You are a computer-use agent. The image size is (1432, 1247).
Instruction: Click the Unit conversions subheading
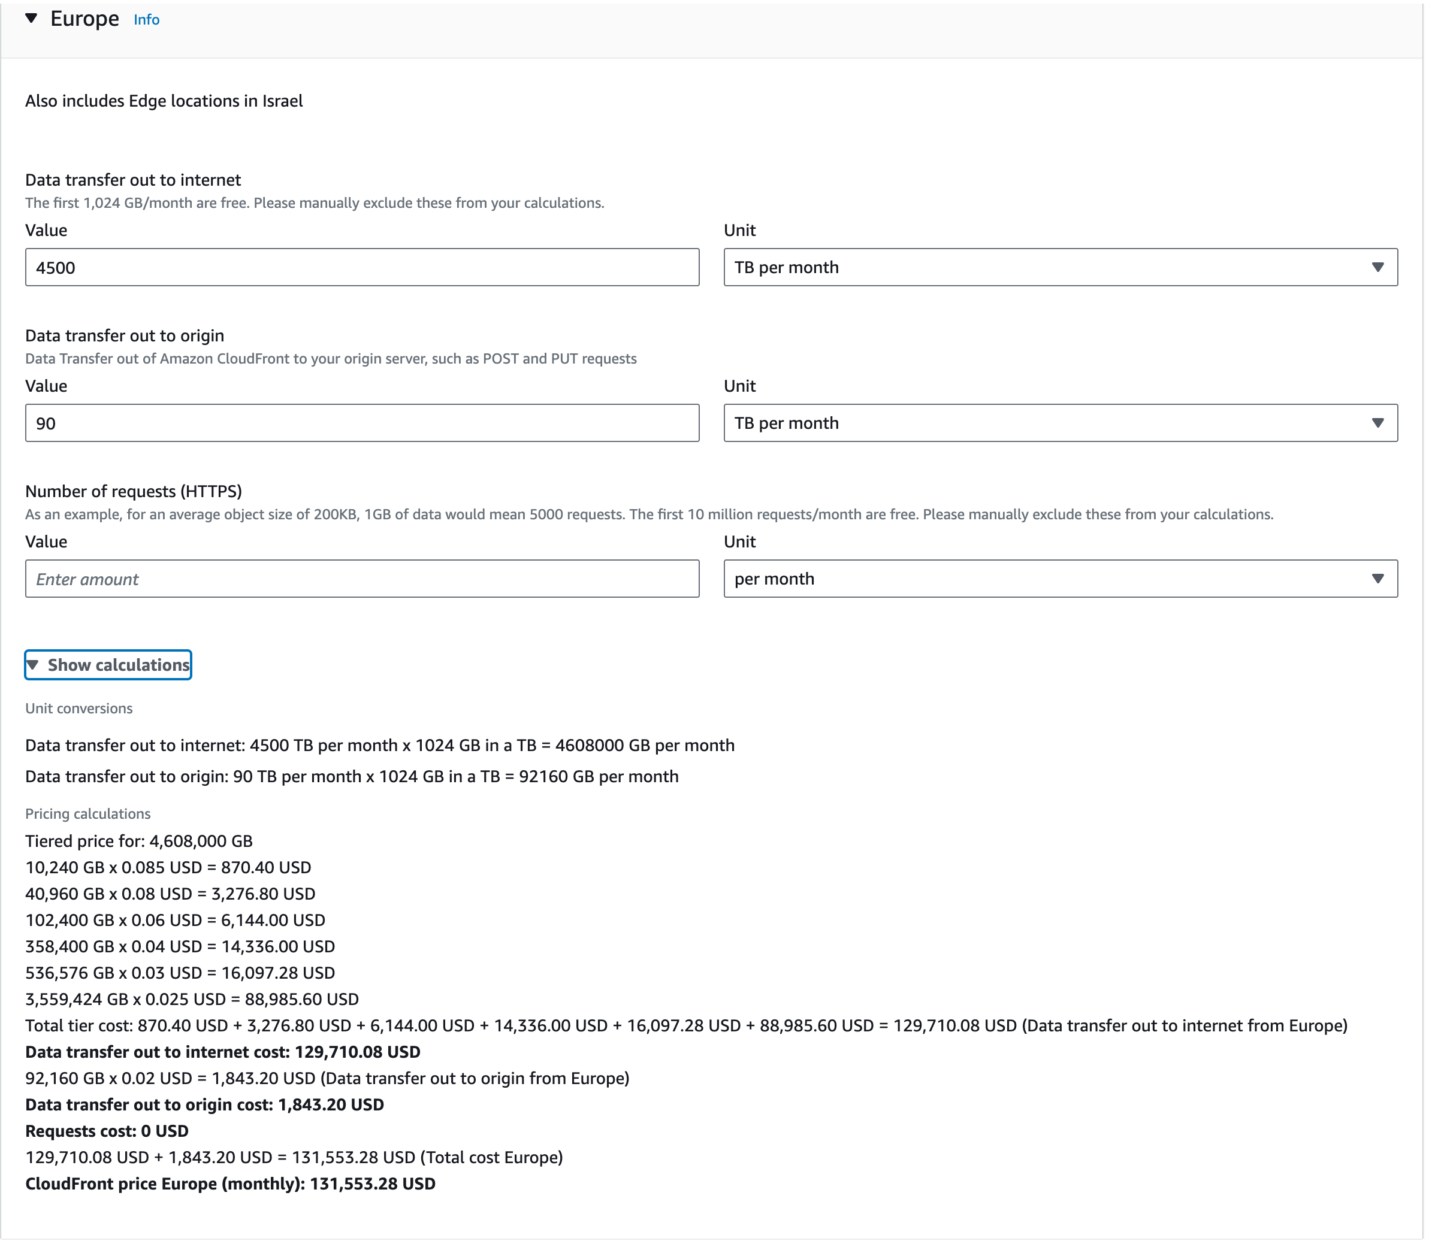coord(78,709)
